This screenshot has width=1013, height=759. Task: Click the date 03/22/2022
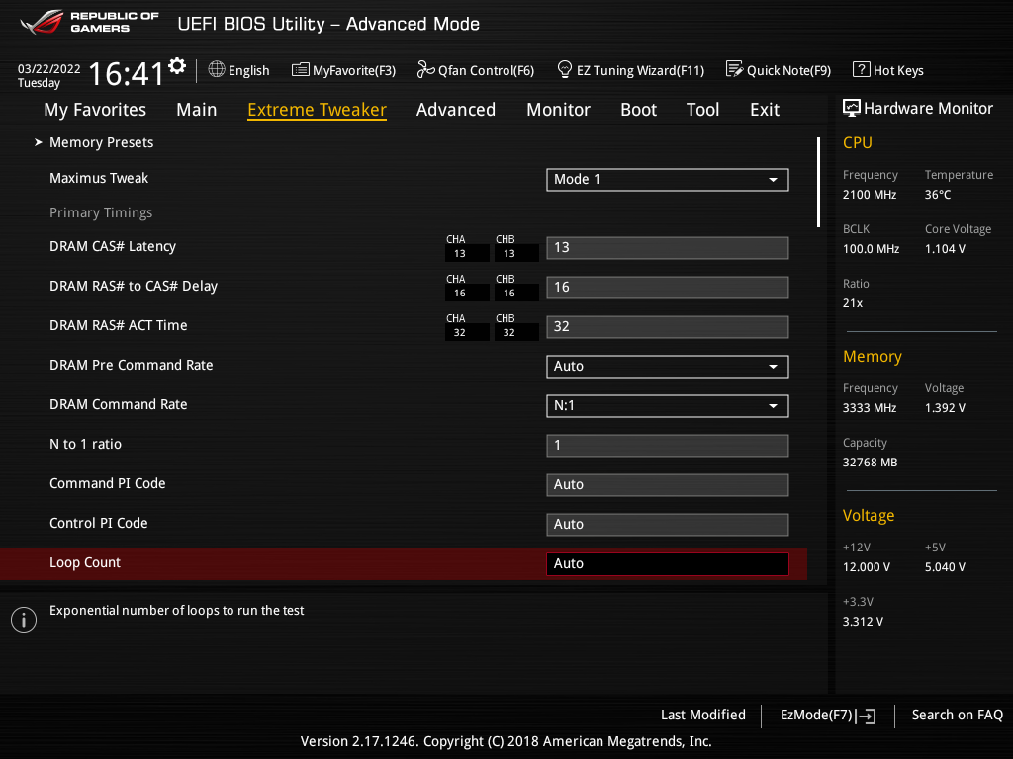point(49,69)
